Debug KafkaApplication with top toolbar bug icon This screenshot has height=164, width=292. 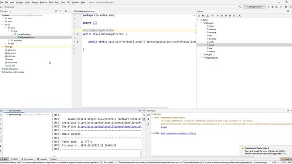click(272, 7)
